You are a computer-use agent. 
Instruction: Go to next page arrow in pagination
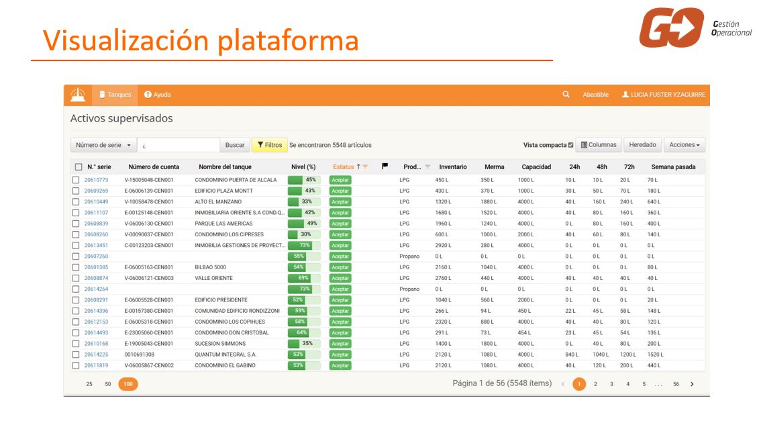tap(692, 384)
